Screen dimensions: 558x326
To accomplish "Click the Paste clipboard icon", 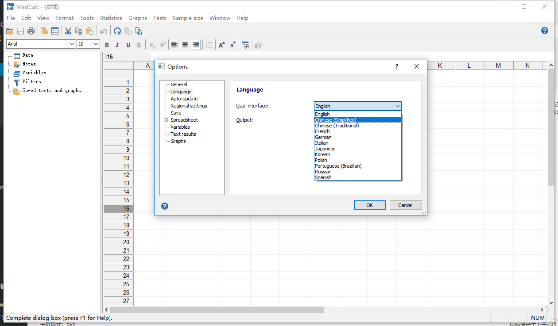I will (x=89, y=31).
